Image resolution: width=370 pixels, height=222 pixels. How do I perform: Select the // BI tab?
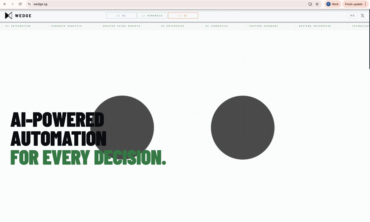coord(183,15)
